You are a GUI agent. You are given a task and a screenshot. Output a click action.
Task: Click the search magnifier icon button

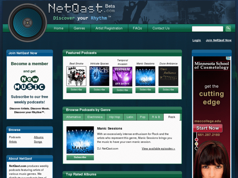tap(228, 28)
